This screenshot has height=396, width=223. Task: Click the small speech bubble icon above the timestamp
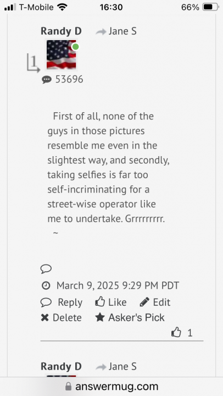pyautogui.click(x=46, y=269)
